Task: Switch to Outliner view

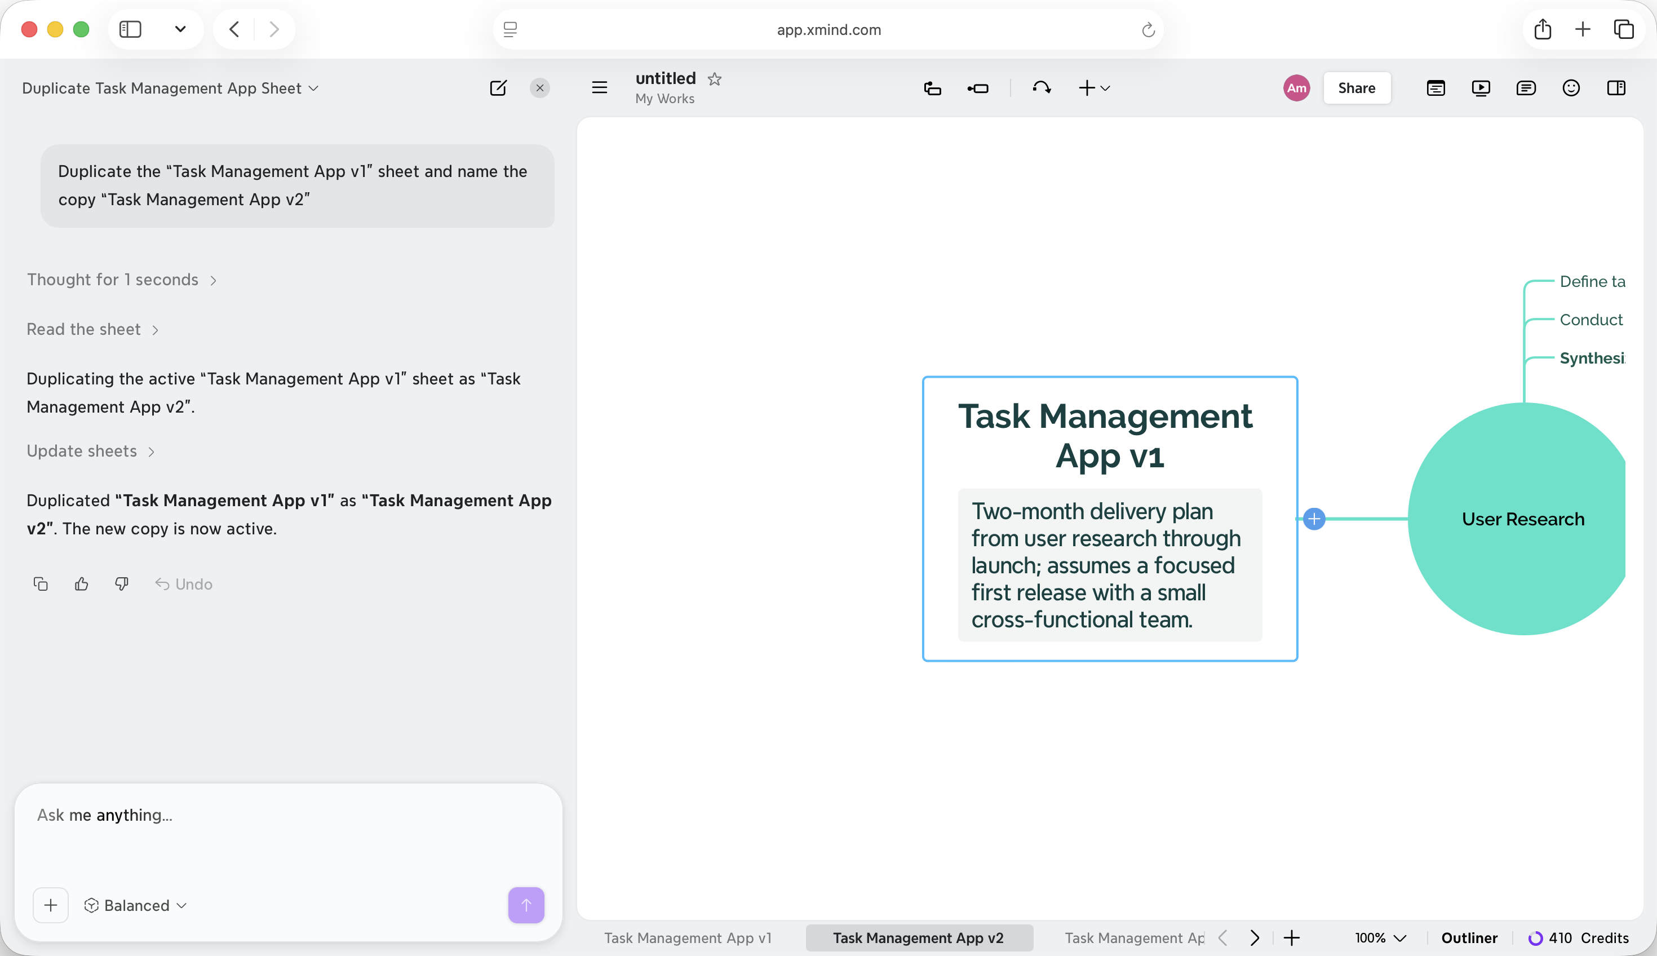Action: (x=1469, y=937)
